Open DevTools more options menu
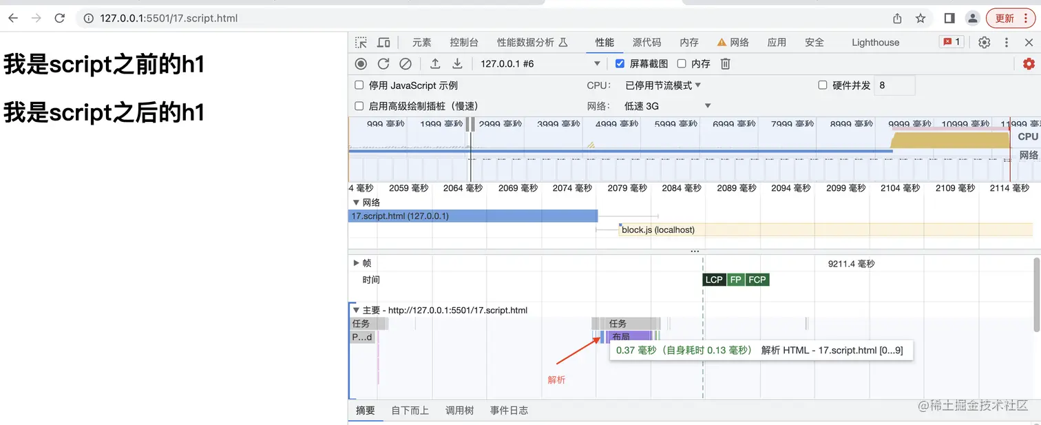This screenshot has width=1041, height=425. (1007, 42)
